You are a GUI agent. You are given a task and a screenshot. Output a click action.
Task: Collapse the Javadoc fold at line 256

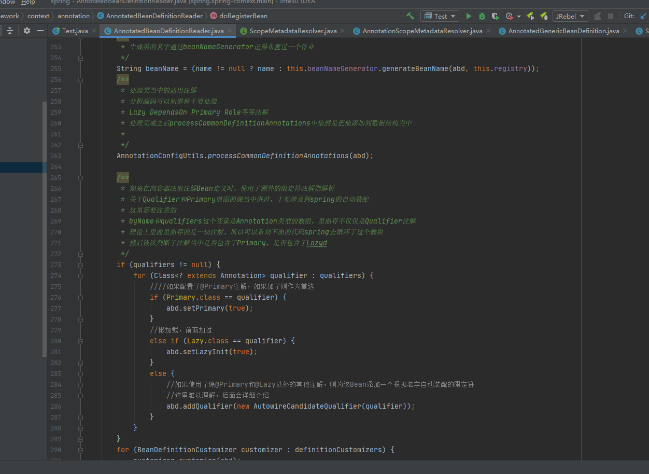coord(80,80)
